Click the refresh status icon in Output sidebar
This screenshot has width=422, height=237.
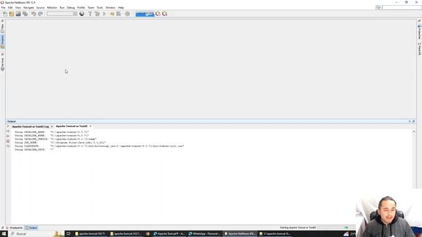[8, 146]
